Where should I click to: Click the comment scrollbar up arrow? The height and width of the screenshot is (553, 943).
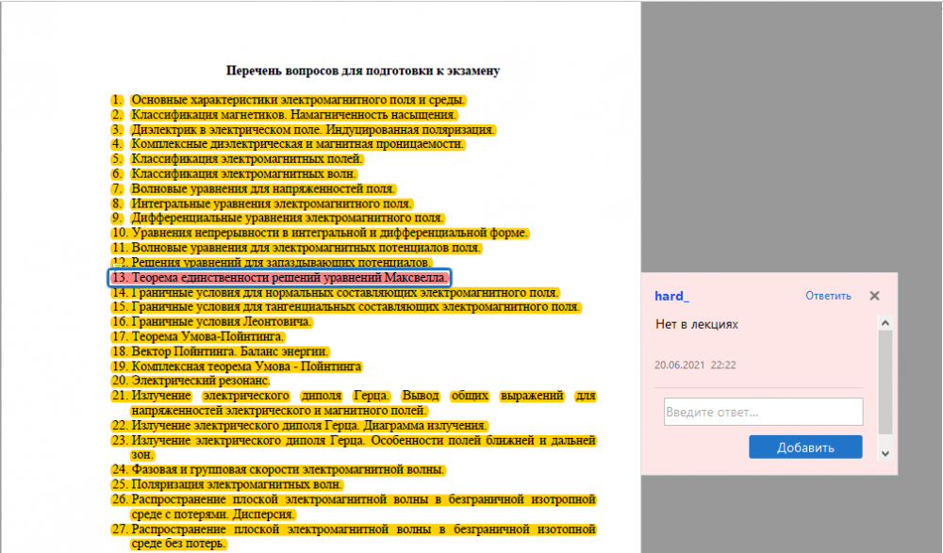point(885,323)
